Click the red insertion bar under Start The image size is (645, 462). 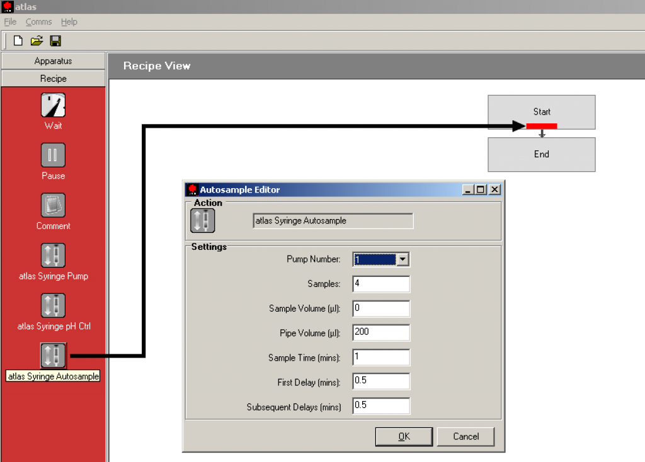click(541, 126)
